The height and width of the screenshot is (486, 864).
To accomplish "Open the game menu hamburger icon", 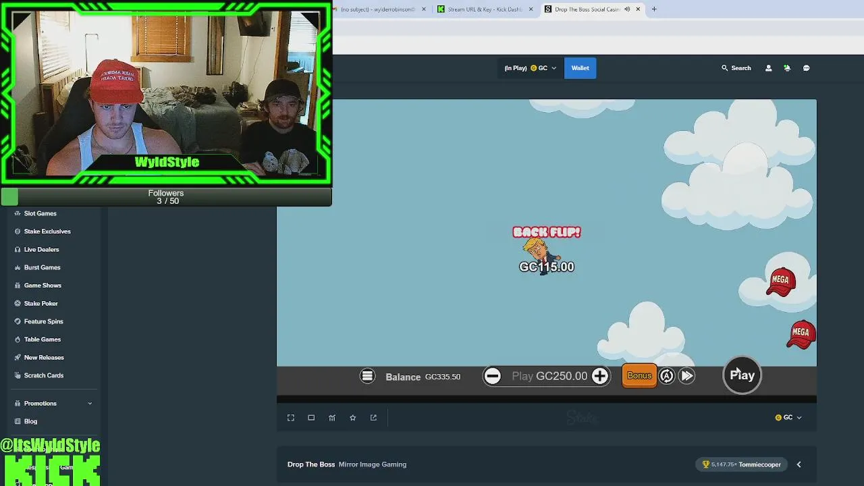I will point(367,376).
